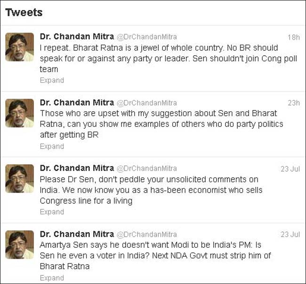The width and height of the screenshot is (306, 284).
Task: Open Dr. Chandan Mitra name on 18h tweet
Action: [77, 37]
